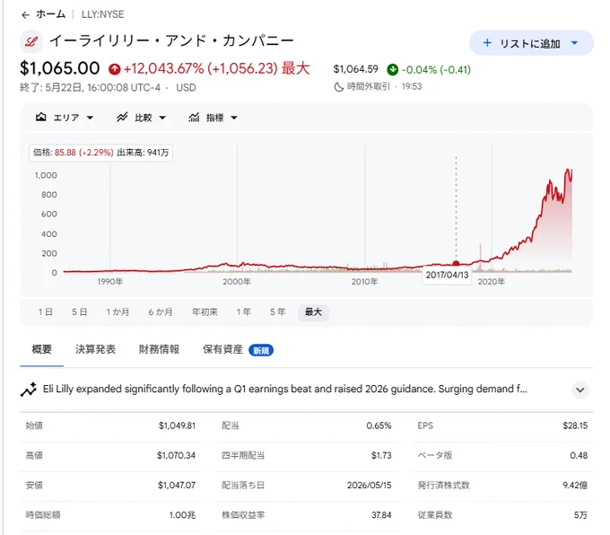This screenshot has width=610, height=535.
Task: Click the 配当落ち日 value 2026/05/15
Action: pyautogui.click(x=370, y=485)
